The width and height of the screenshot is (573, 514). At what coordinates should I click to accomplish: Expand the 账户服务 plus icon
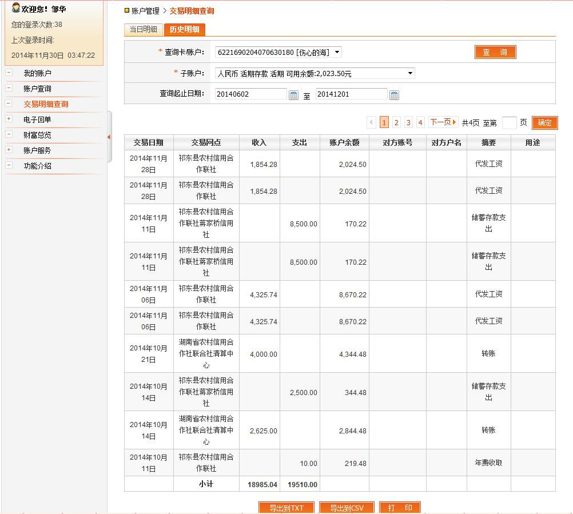pyautogui.click(x=9, y=150)
